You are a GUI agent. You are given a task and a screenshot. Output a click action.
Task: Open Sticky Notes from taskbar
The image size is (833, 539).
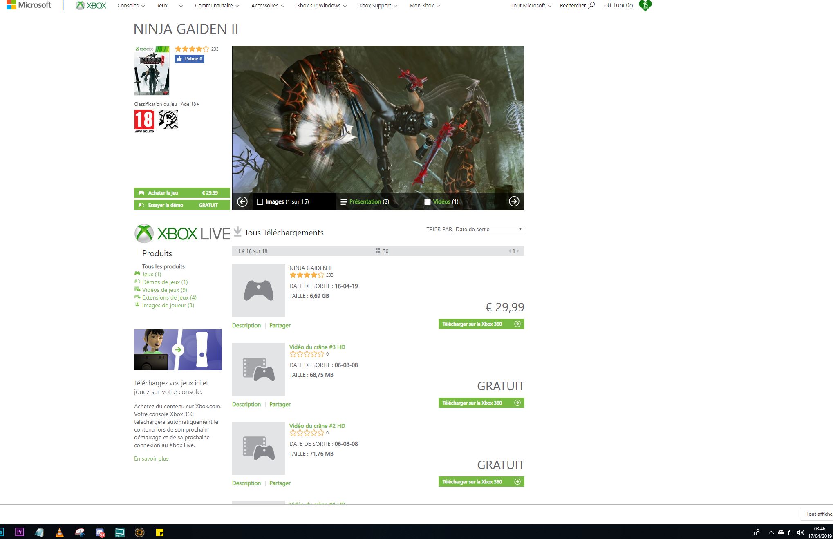point(160,532)
